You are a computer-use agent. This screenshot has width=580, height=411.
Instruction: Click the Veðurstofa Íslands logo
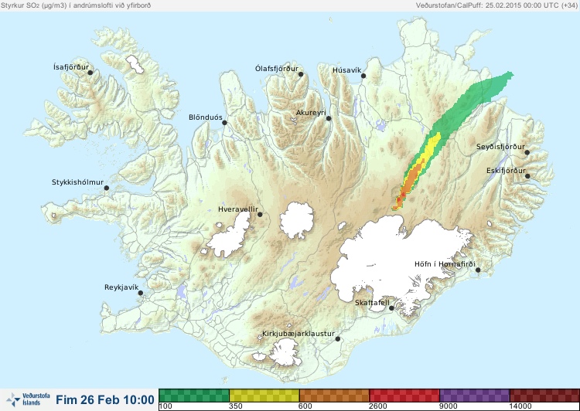(28, 399)
